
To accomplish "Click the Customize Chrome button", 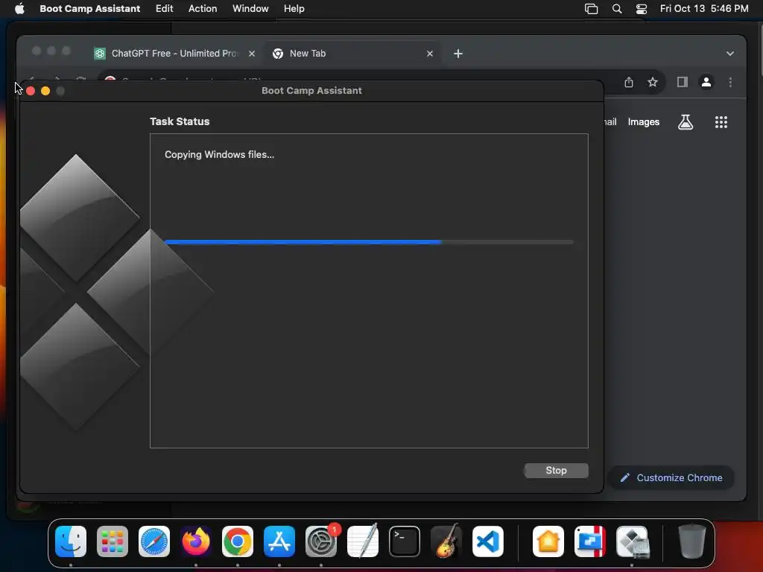I will (x=671, y=477).
